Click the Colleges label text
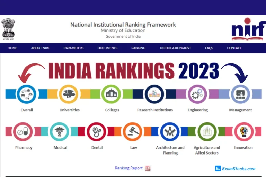Viewport: 266px width, 177px height. [112, 110]
